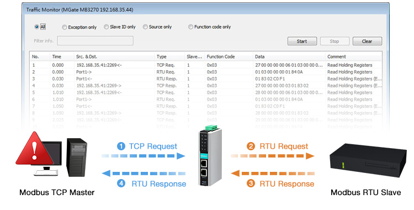Click the red warning triangle icon
Viewport: 414px width, 210px height.
tap(35, 149)
